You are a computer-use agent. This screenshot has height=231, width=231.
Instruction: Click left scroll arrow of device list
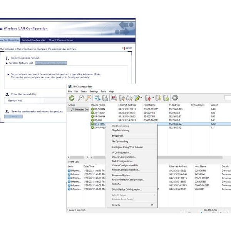click(92, 157)
